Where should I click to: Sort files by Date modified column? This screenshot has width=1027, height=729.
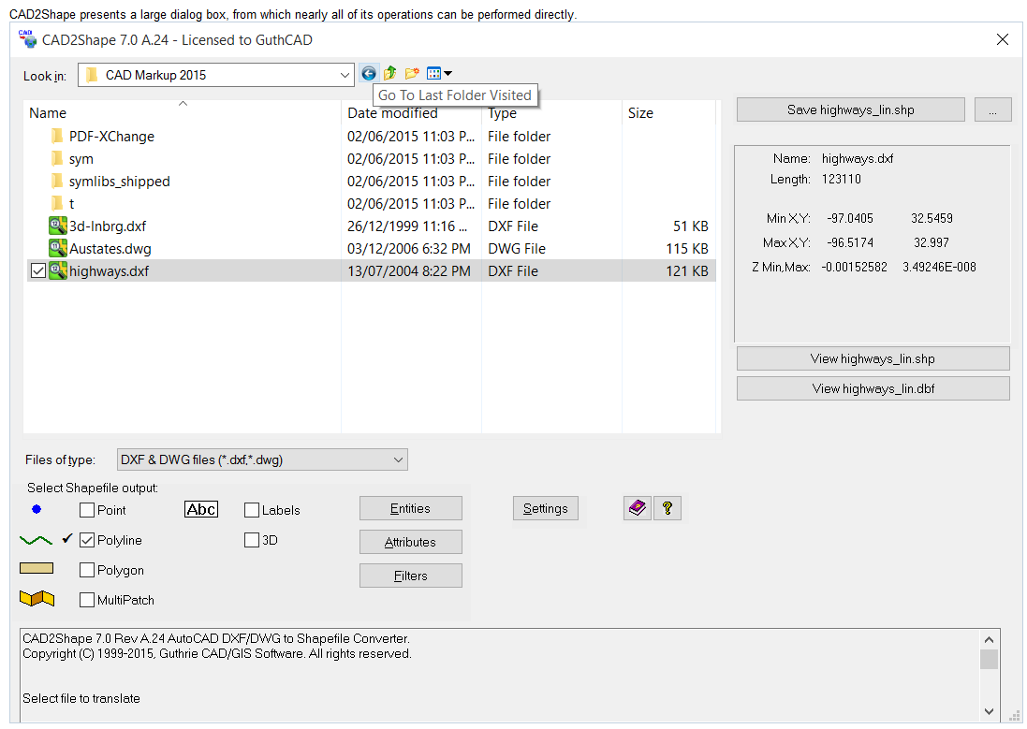tap(392, 113)
